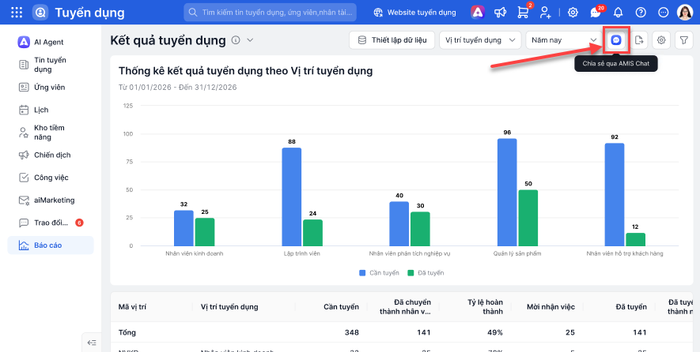
Task: Click Đã tuyển column header
Action: (x=631, y=307)
